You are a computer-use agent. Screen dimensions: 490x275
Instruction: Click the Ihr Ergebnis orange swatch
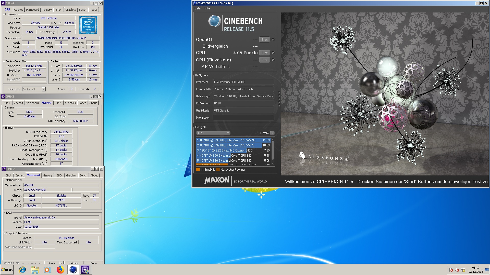[x=198, y=170]
